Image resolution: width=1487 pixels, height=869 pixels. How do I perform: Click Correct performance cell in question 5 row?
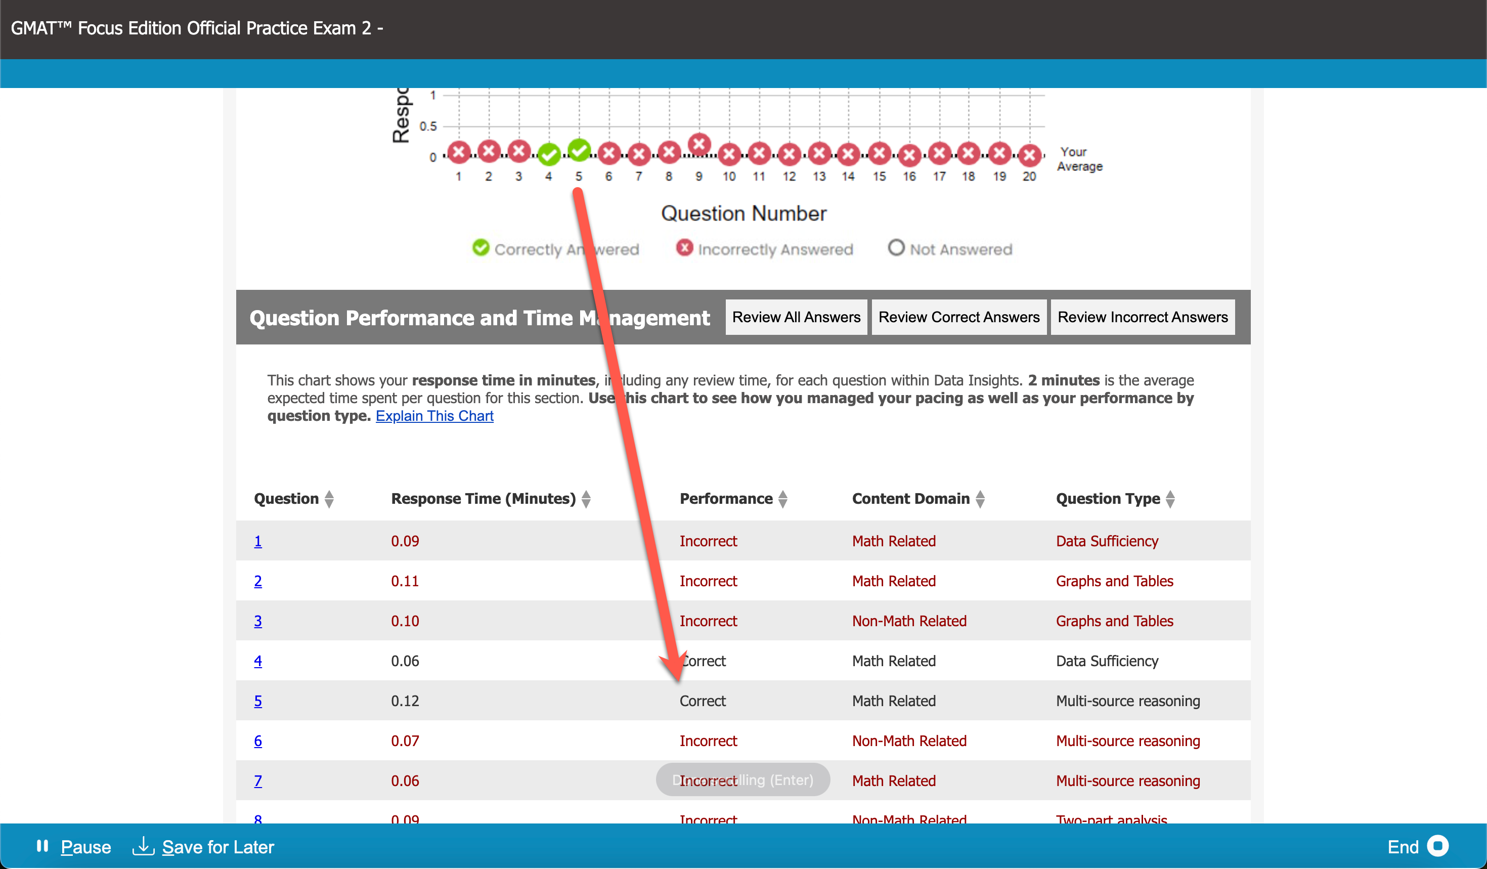[702, 701]
